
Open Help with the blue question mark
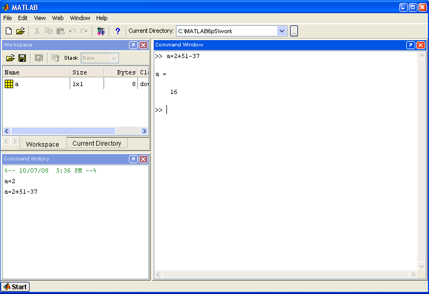pos(118,31)
